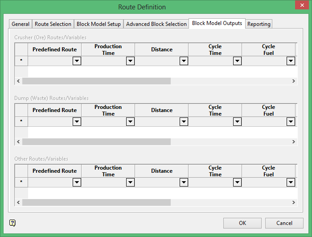
Task: Open Dump Cycle Time dropdown
Action: 238,121
